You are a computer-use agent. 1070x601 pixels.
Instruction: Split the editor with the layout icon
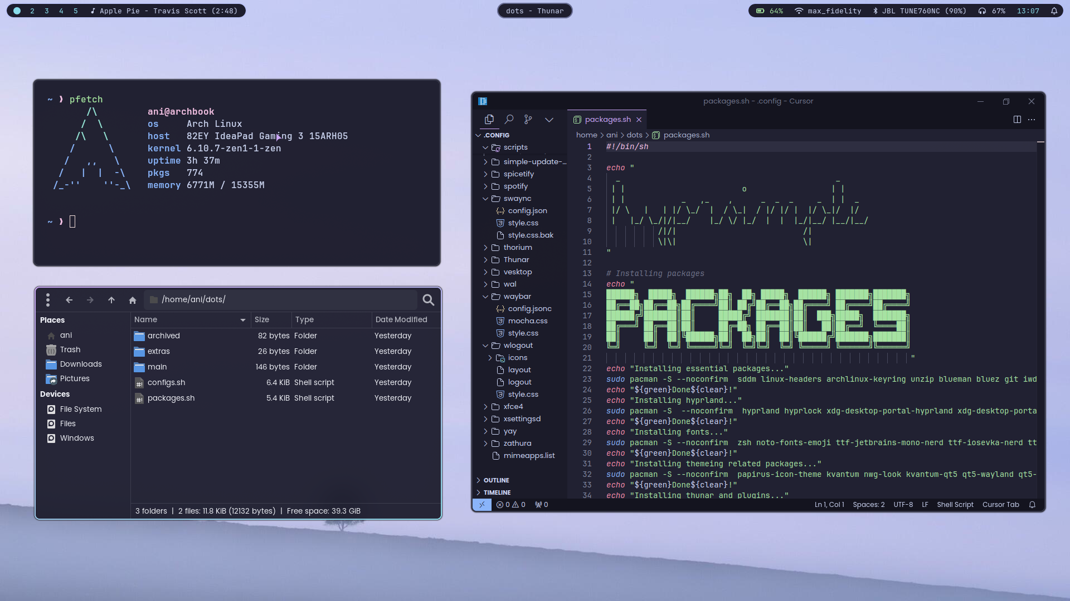(x=1017, y=119)
